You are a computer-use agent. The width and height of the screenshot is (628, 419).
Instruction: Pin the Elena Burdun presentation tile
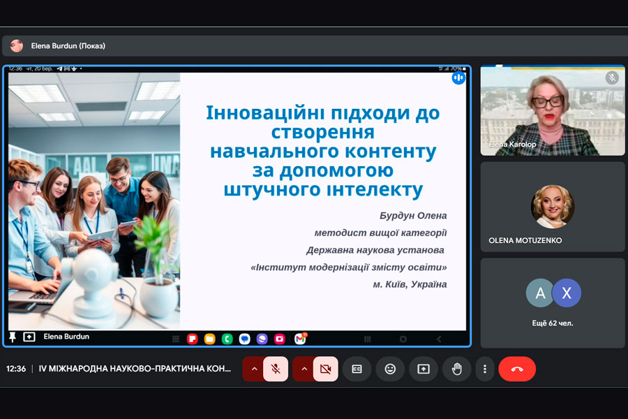tap(13, 337)
